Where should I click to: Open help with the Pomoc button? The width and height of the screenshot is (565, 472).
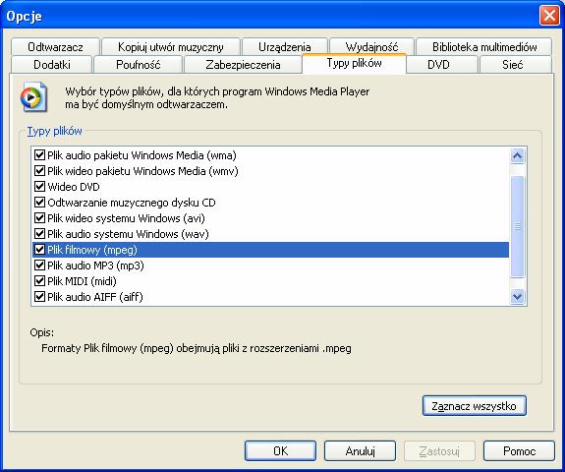[x=519, y=451]
